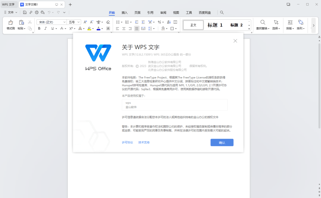Increase font size with A+ icon

pos(85,22)
